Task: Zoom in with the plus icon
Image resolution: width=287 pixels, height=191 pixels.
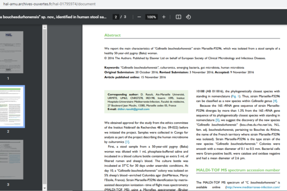Action: pos(164,17)
